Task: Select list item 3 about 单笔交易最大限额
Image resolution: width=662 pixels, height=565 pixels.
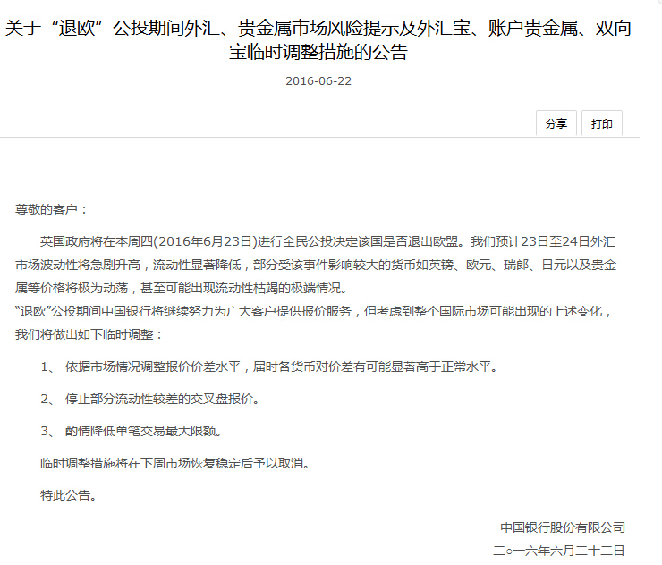Action: (x=132, y=430)
